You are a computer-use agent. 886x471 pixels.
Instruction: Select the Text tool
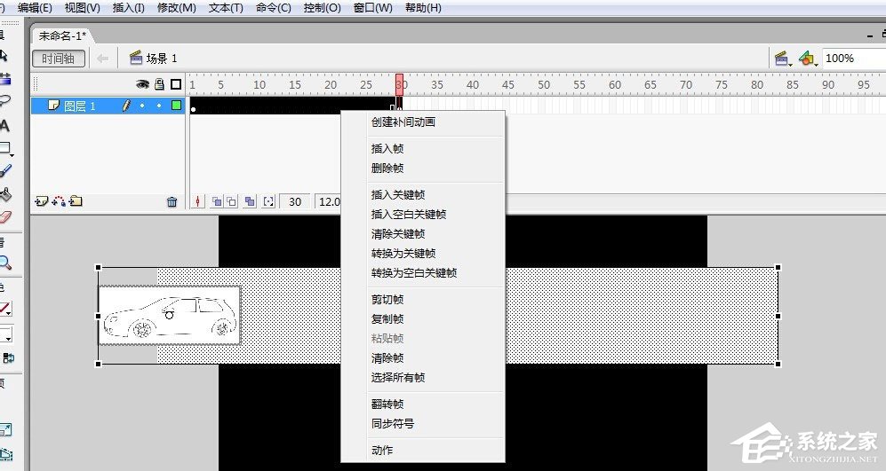coord(5,125)
